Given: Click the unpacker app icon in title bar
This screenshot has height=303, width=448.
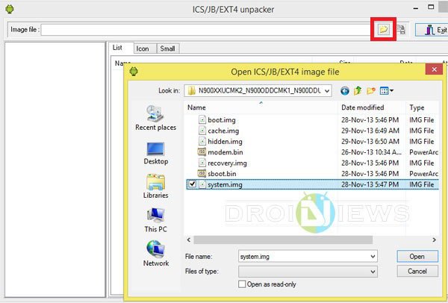Looking at the screenshot, I should click(x=10, y=9).
